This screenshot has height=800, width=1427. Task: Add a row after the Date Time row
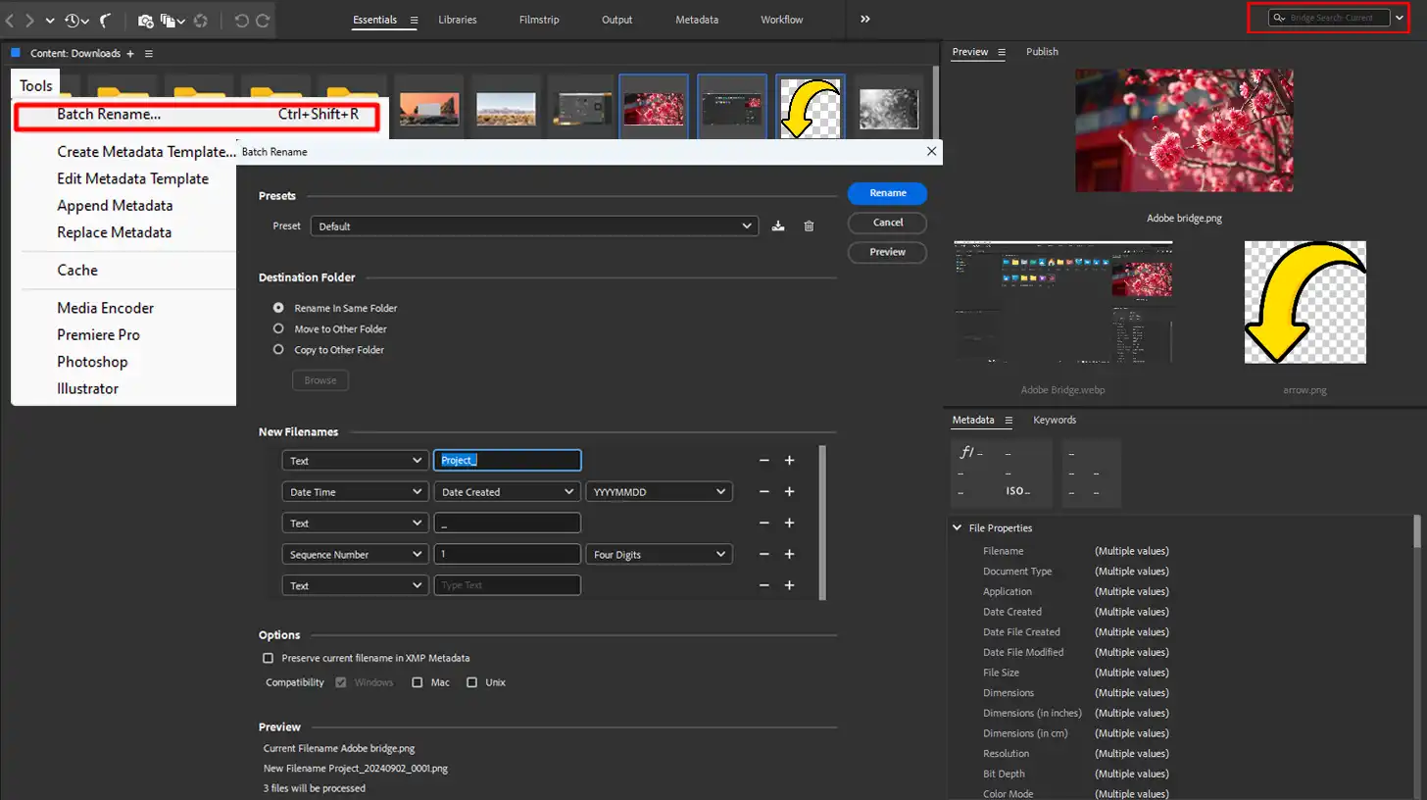point(789,492)
